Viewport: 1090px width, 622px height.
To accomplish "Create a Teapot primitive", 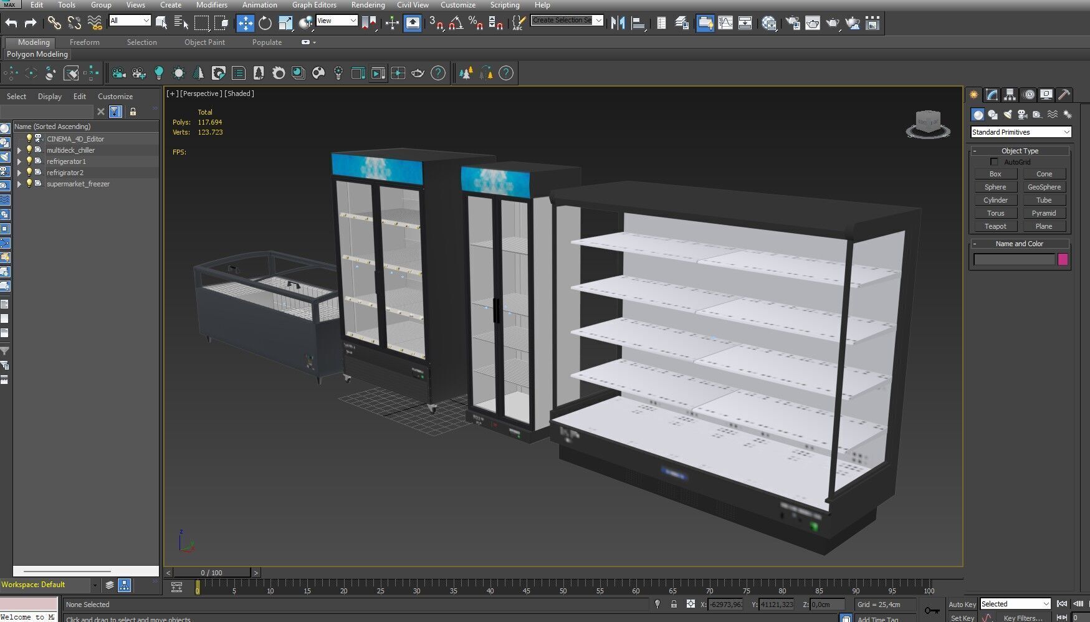I will coord(995,226).
